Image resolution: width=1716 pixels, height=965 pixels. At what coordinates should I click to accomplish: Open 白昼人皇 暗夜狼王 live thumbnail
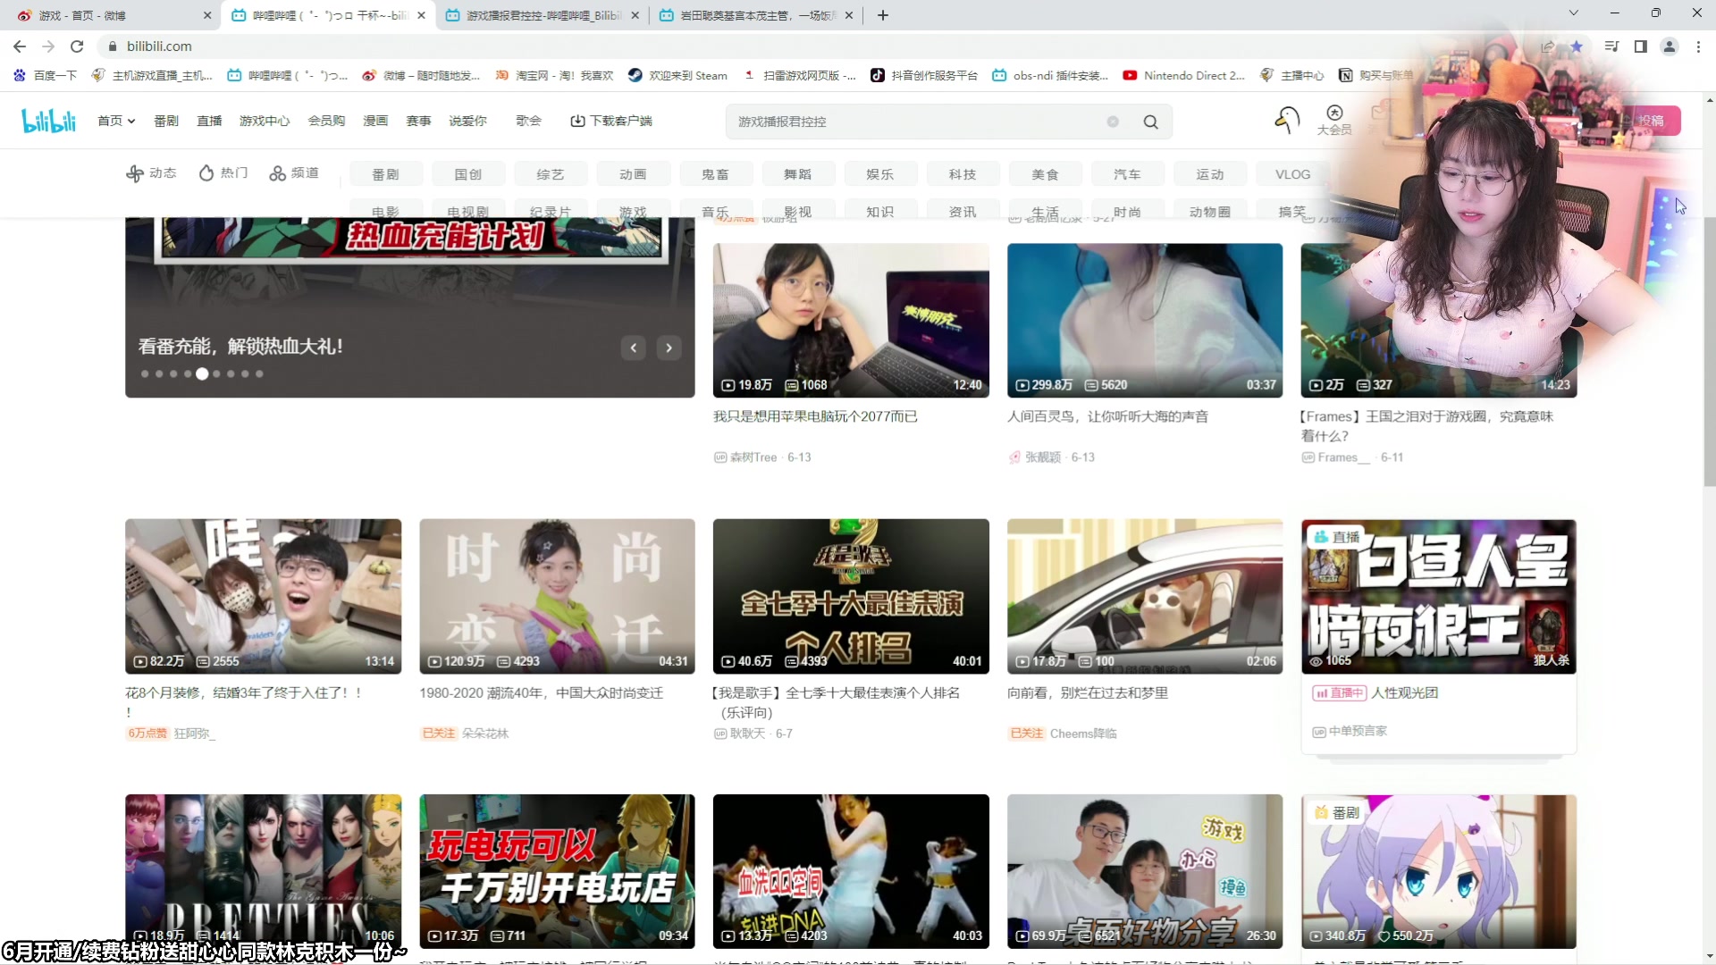[1439, 596]
